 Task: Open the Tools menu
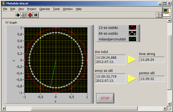[56, 9]
